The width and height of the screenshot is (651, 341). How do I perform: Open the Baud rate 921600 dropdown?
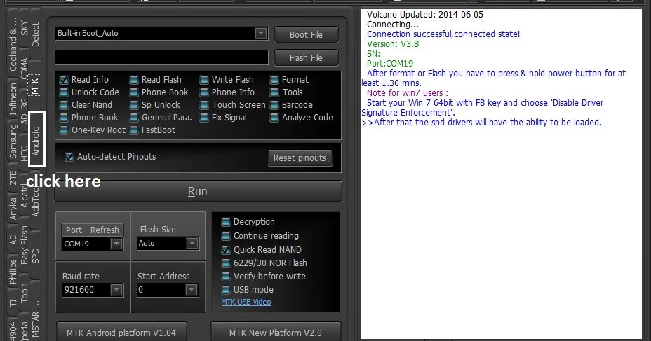point(116,290)
